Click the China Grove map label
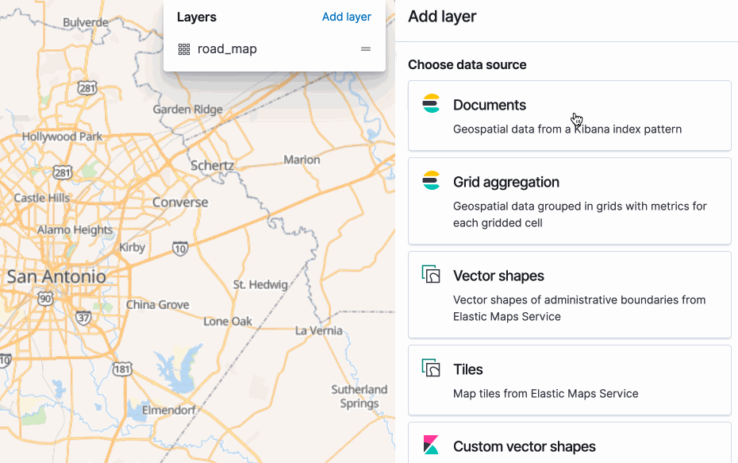738x463 pixels. (x=158, y=305)
